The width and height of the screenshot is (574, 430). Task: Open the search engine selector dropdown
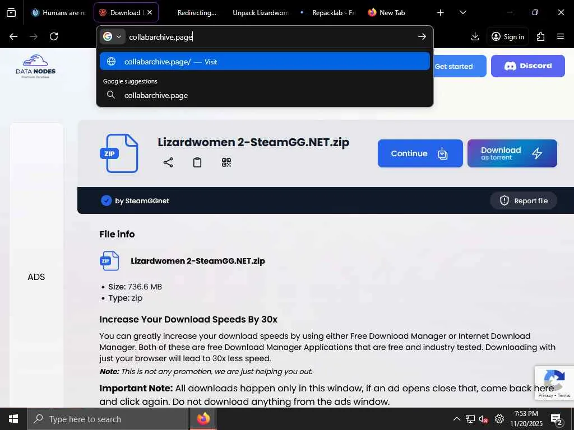(x=112, y=36)
